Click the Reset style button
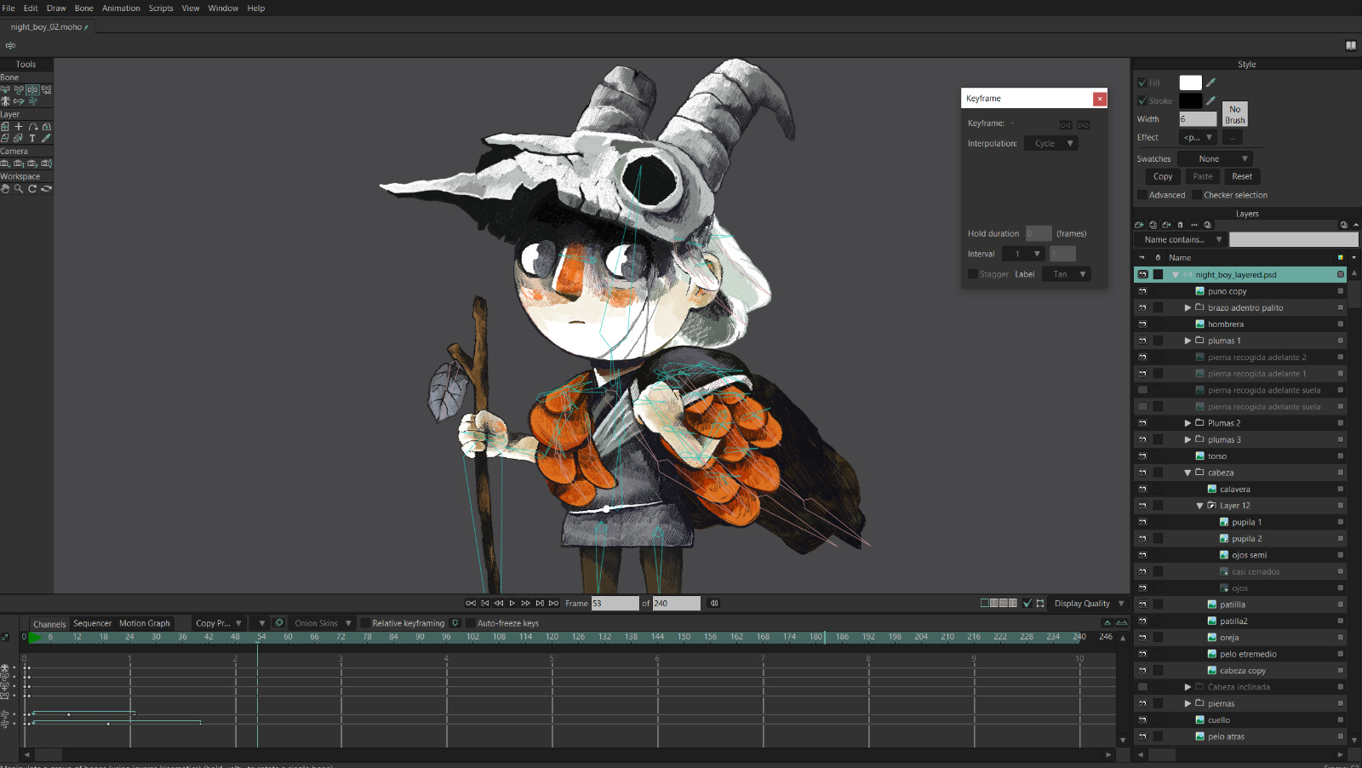 point(1242,176)
